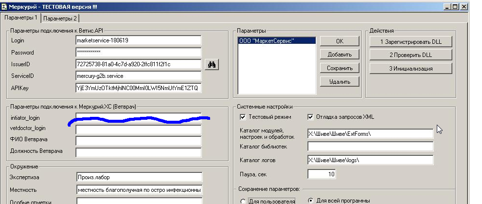Switch to the Параметры 2 tab
This screenshot has height=204, width=482.
click(x=60, y=18)
